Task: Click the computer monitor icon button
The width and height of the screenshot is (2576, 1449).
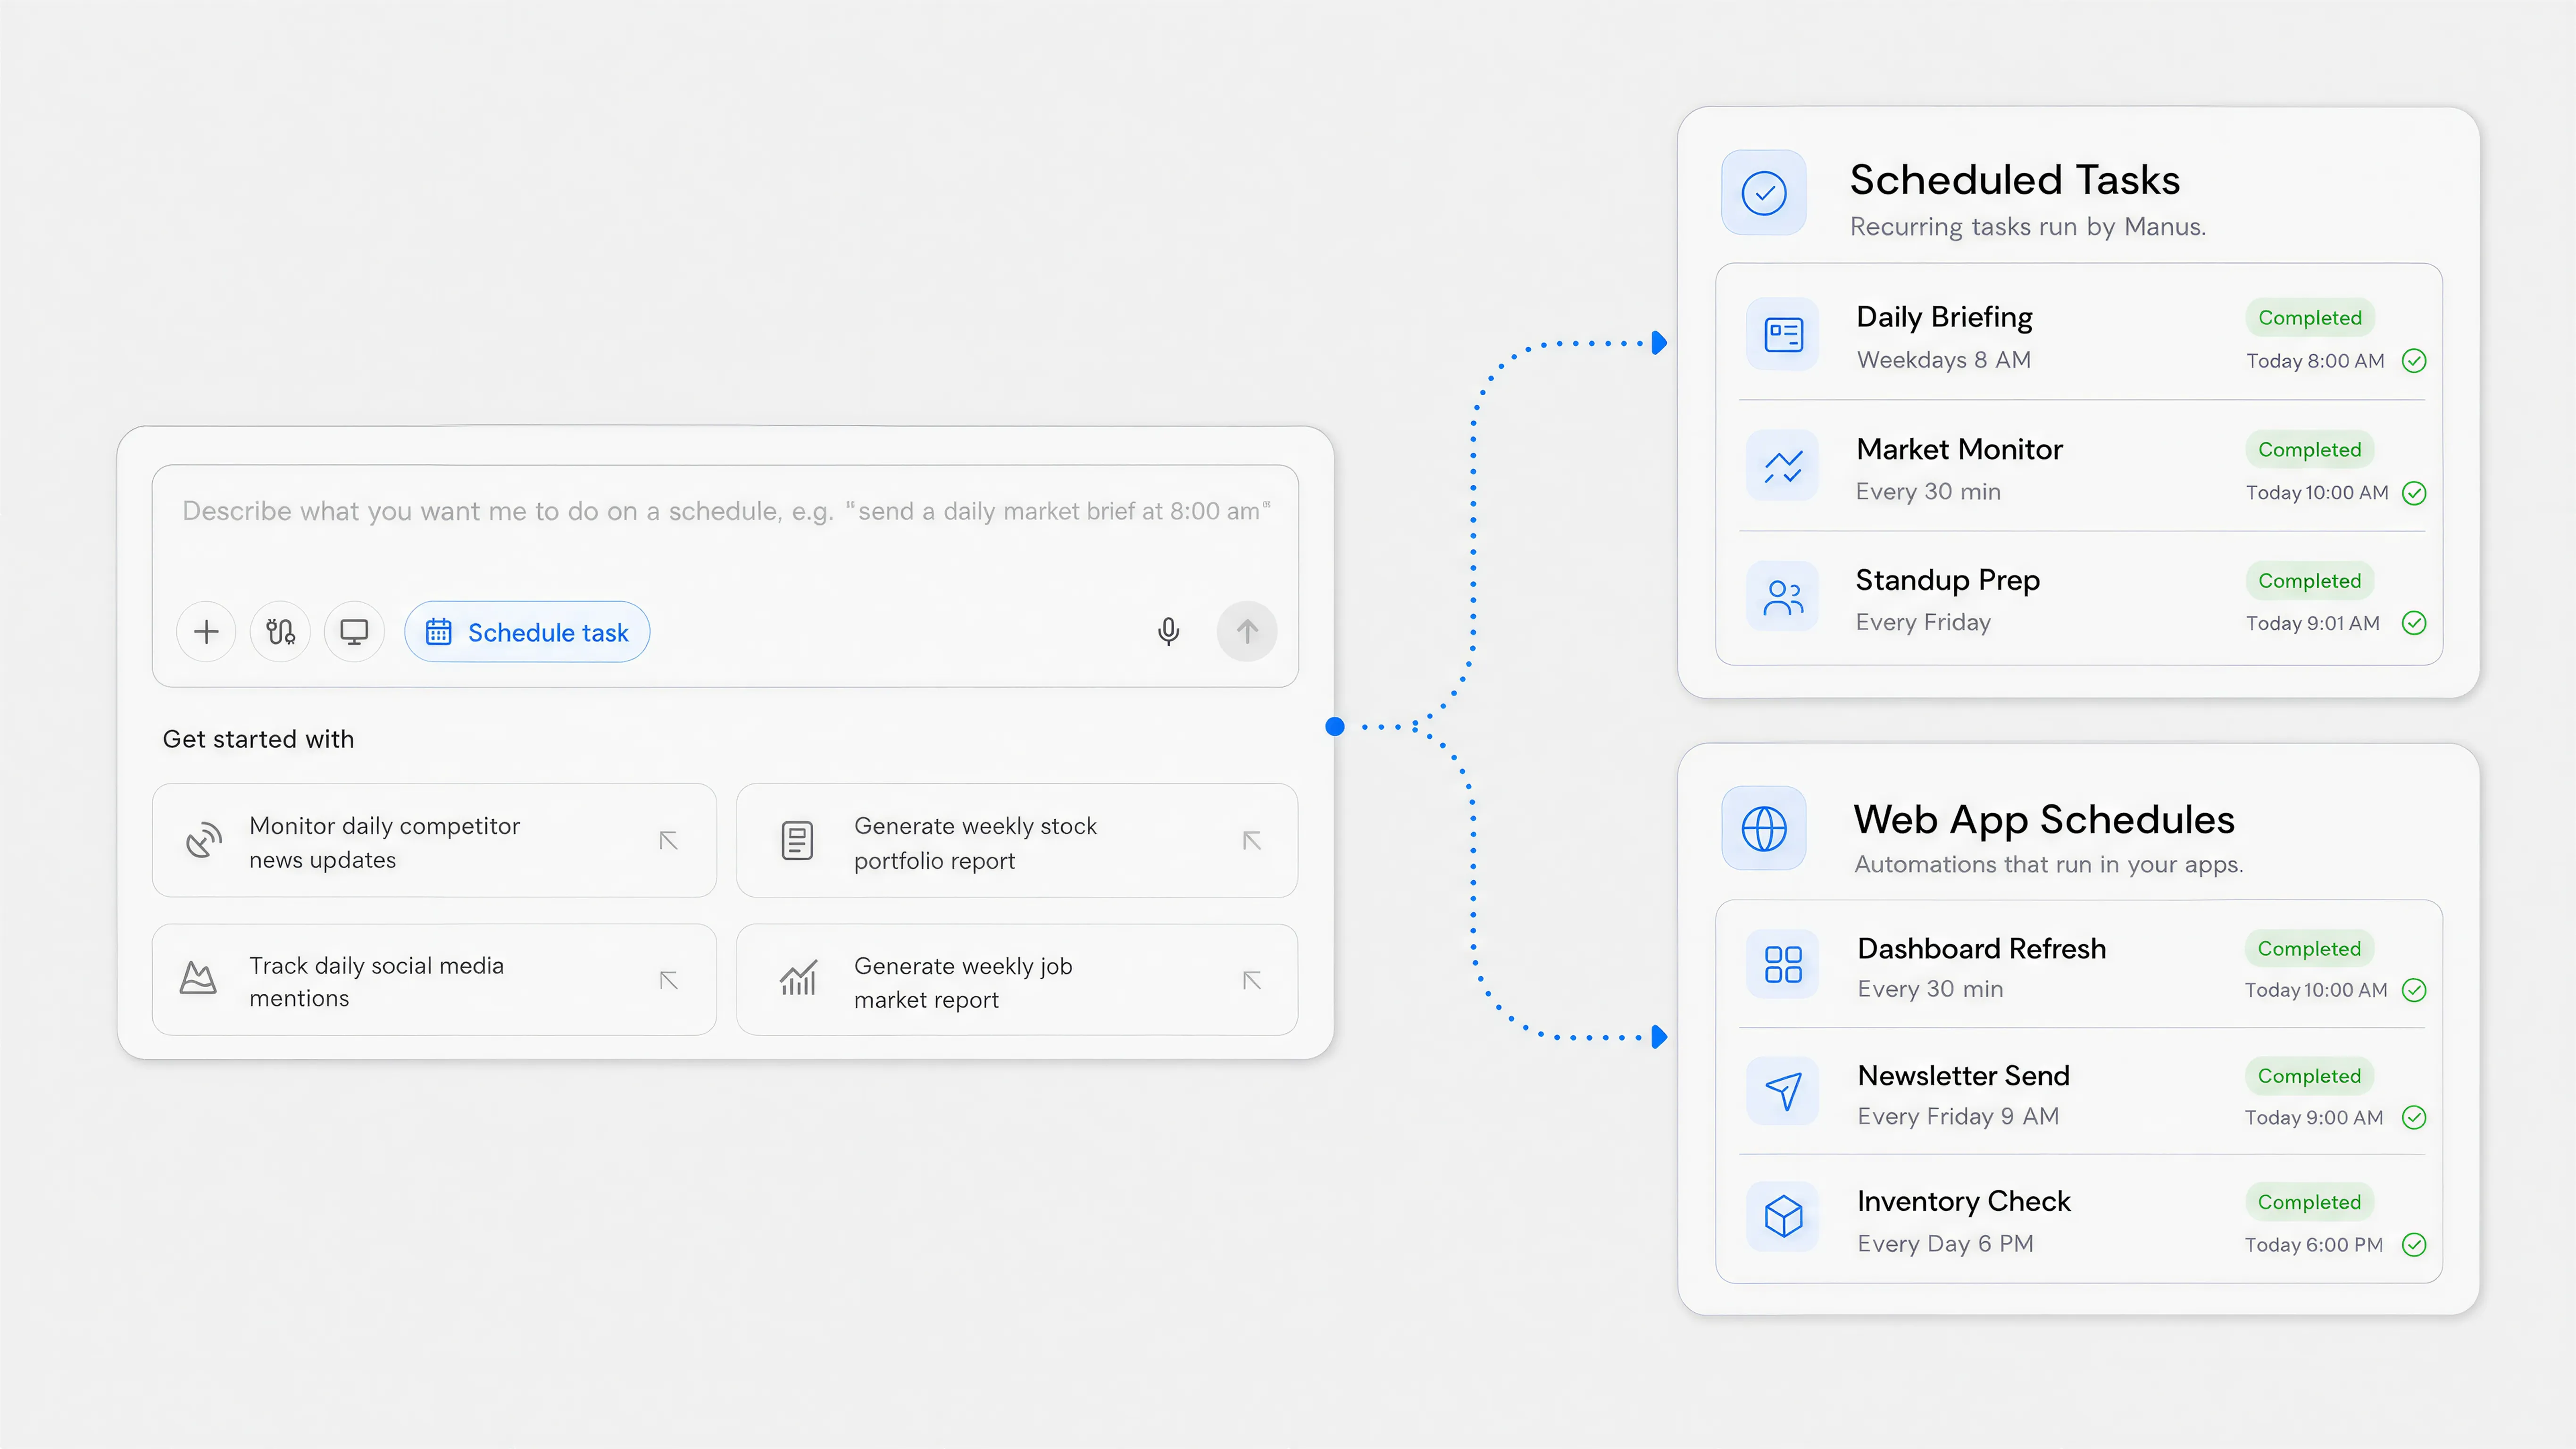Action: tap(354, 632)
